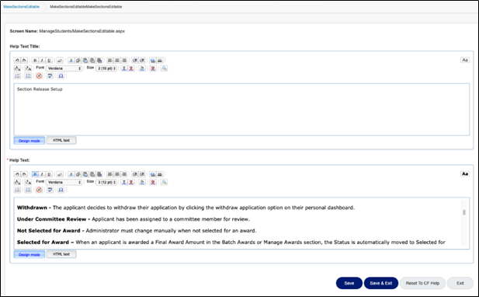Toggle Bold in Help Text Title toolbar

(35, 61)
